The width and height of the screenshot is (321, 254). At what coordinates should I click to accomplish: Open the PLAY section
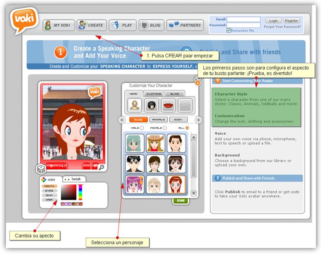click(x=122, y=25)
